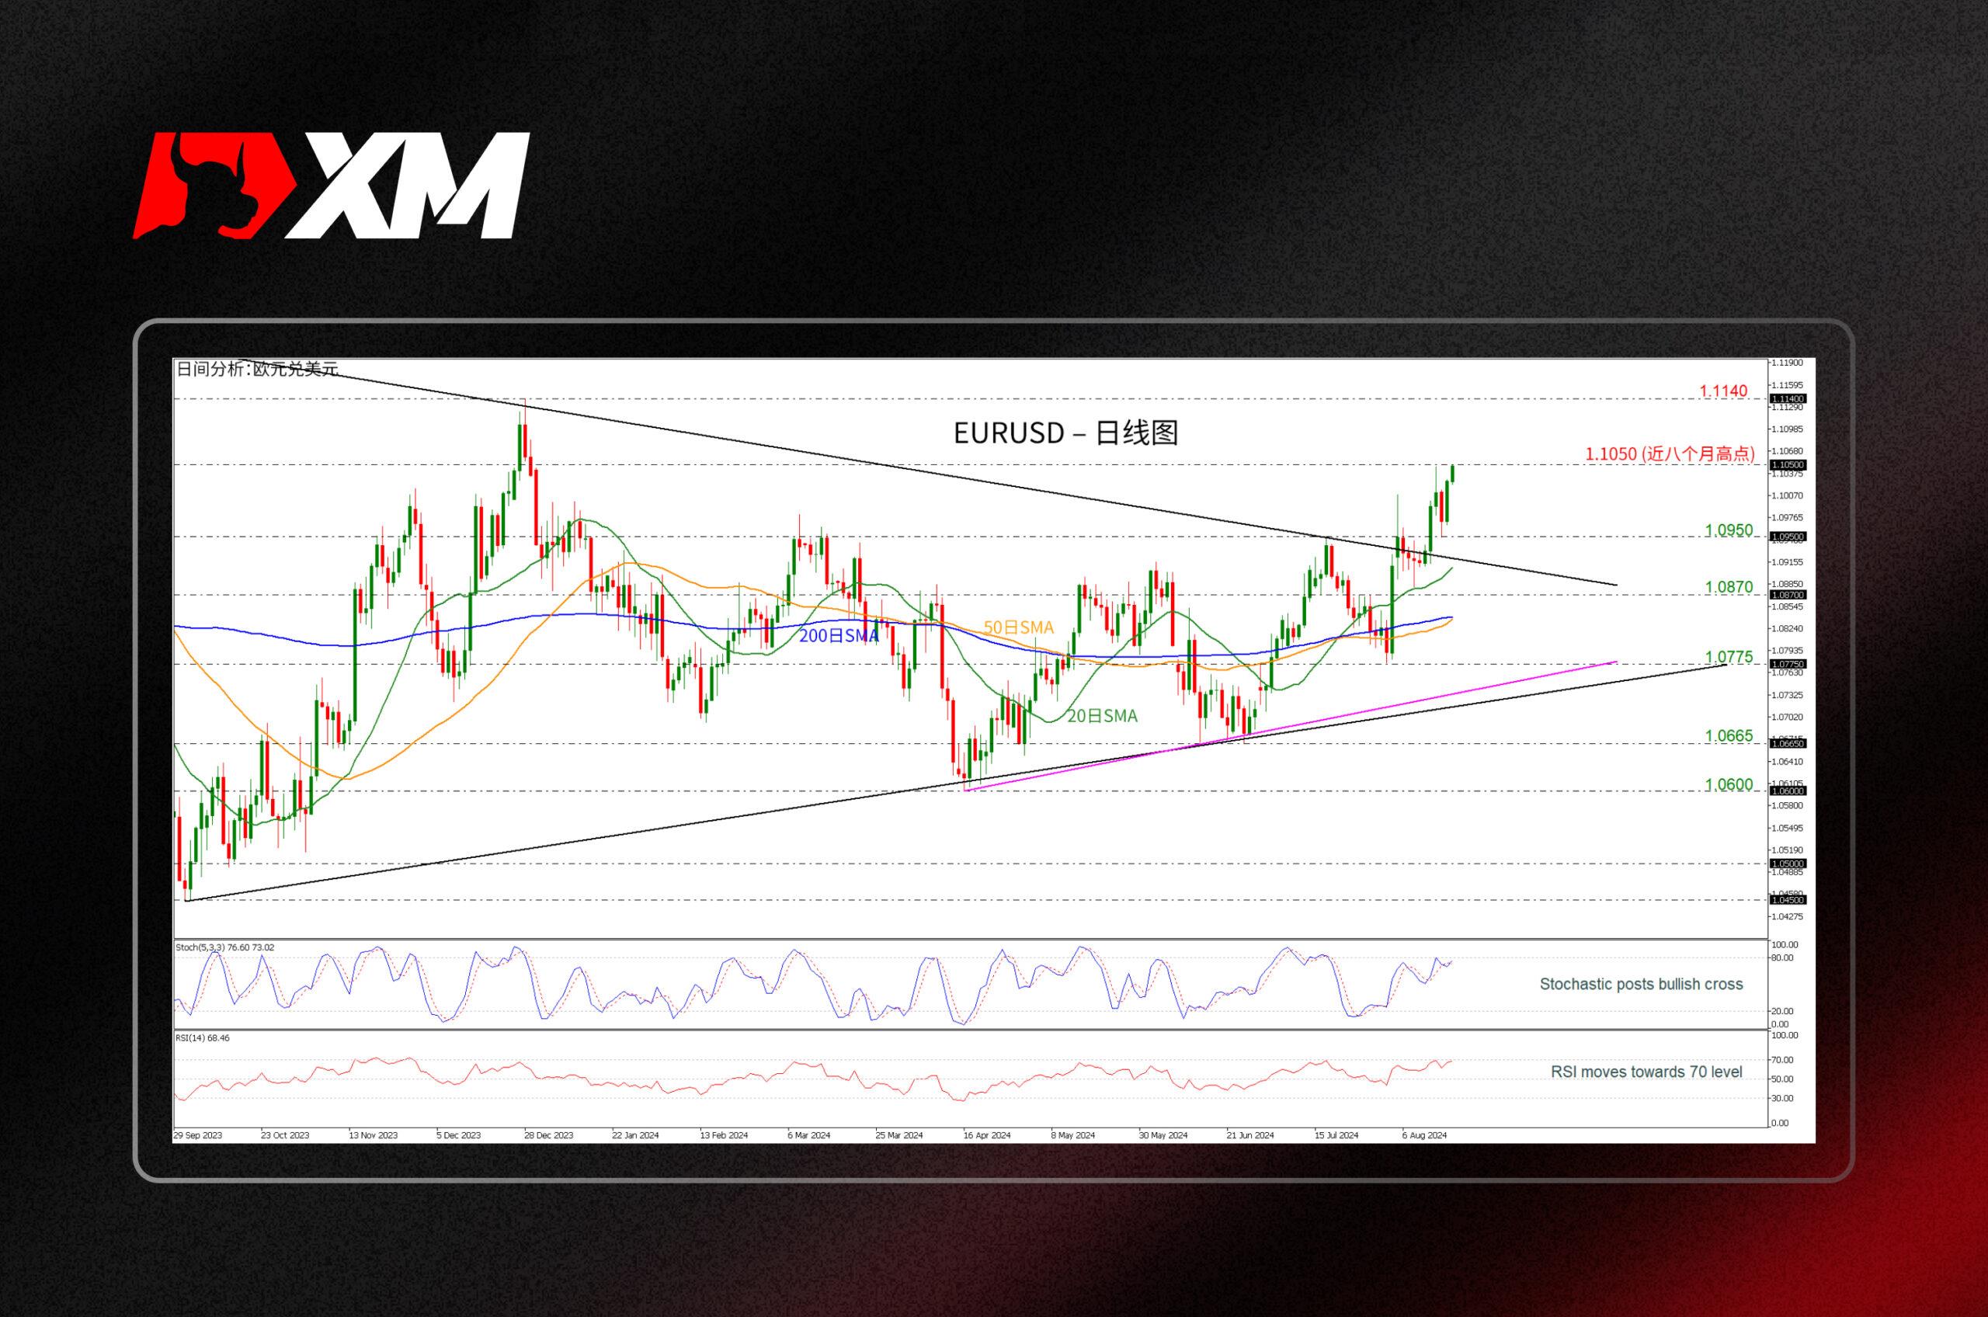Click the '6 Aug 2024' date label
The height and width of the screenshot is (1317, 1988).
(x=1424, y=1135)
